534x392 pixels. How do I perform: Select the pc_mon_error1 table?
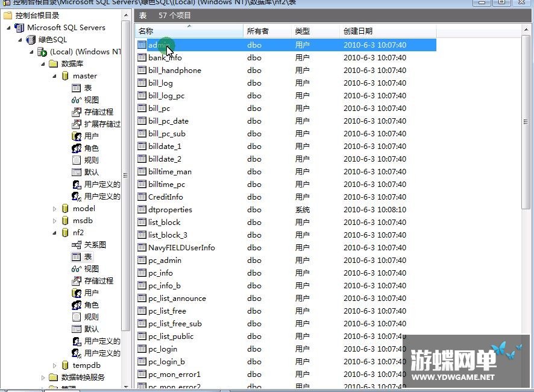click(174, 375)
